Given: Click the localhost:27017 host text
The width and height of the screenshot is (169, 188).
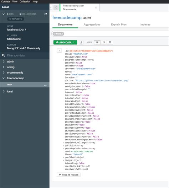Looking at the screenshot, I should pyautogui.click(x=16, y=29).
